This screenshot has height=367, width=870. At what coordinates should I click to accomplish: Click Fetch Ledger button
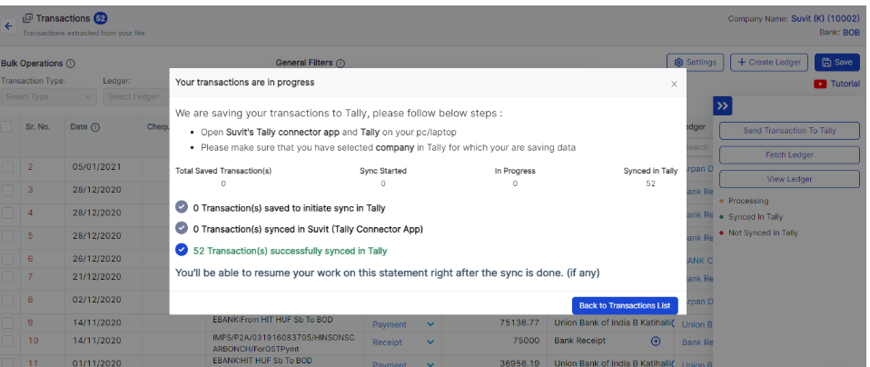(x=789, y=155)
